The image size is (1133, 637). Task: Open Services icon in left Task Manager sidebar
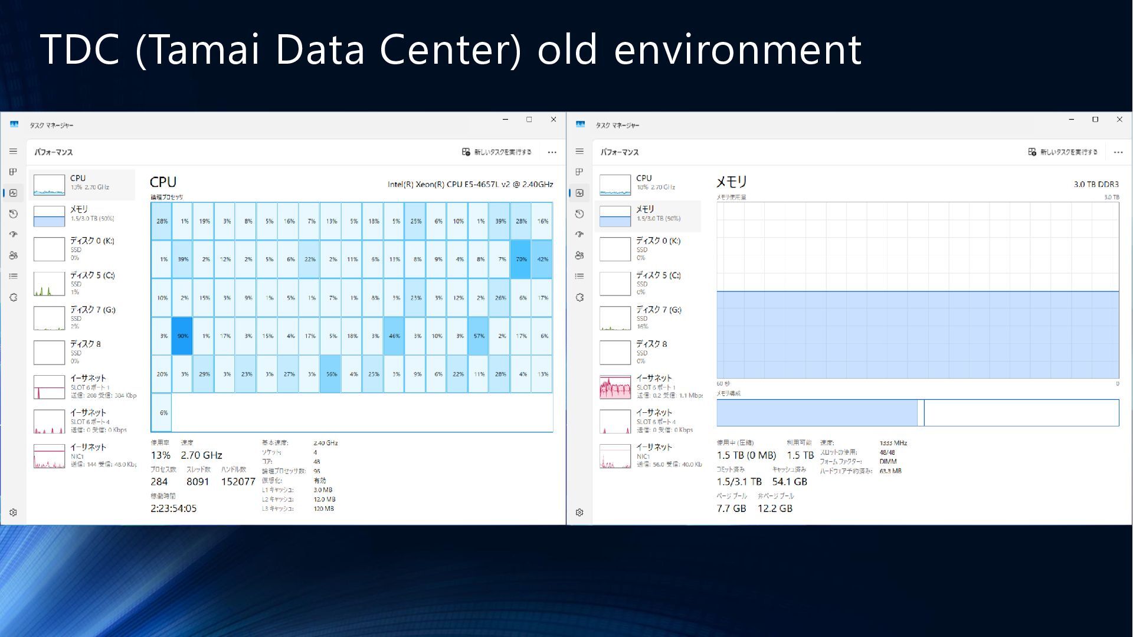click(13, 297)
